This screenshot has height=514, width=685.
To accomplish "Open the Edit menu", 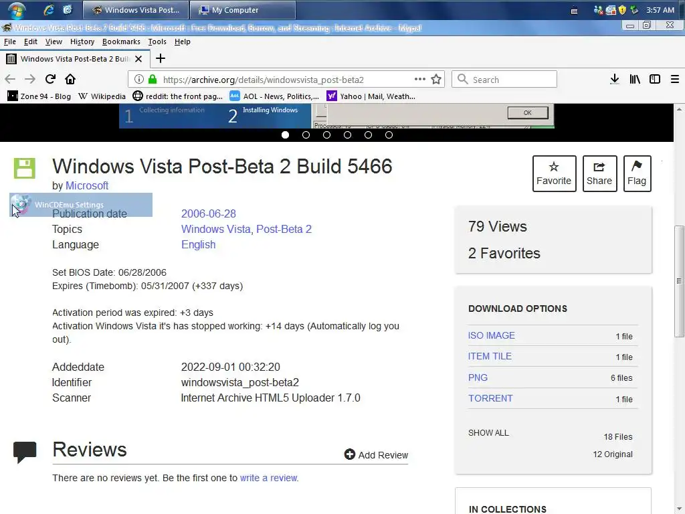I will pos(30,41).
